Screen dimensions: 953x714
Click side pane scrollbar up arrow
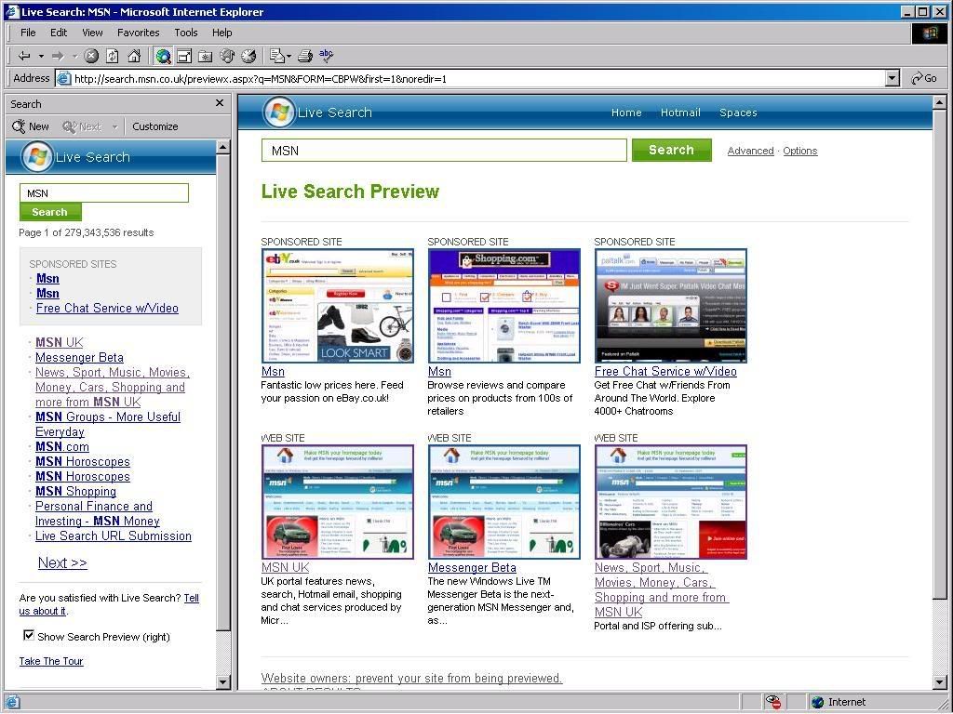coord(222,146)
